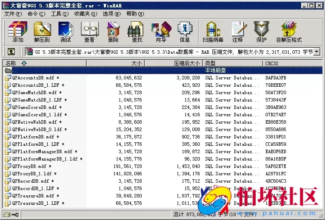Go up one folder level button
325x220 pixels.
(11, 52)
